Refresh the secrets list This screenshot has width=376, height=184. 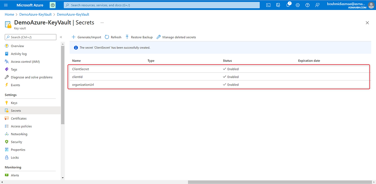113,37
